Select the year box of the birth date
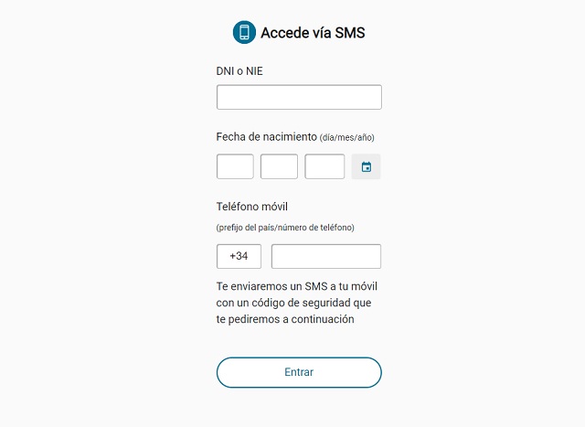 tap(324, 166)
